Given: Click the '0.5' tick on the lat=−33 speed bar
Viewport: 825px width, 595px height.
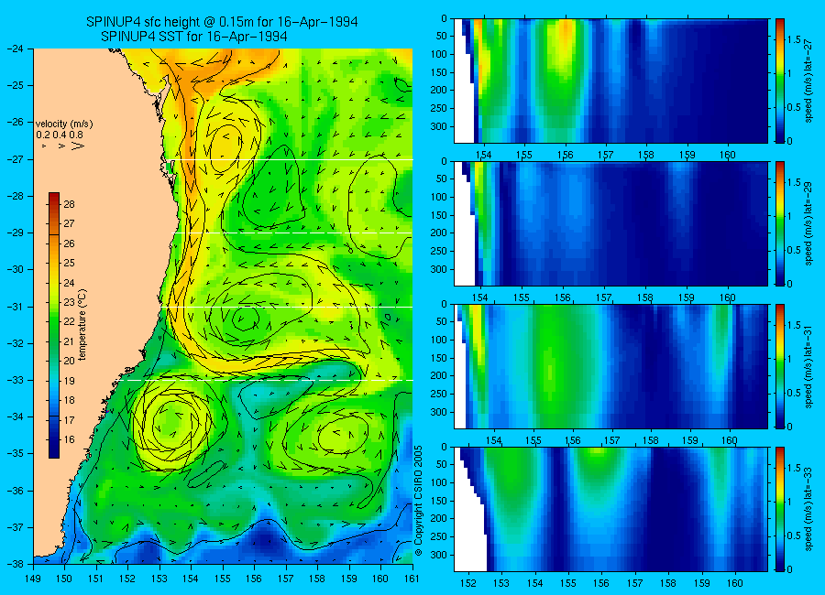Looking at the screenshot, I should pos(794,535).
